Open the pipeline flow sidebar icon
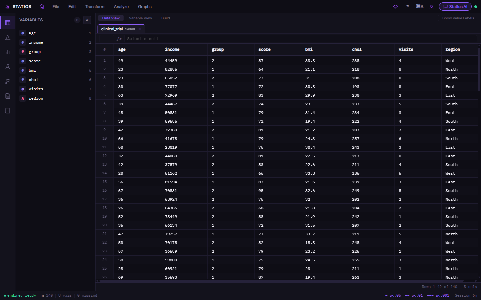This screenshot has height=300, width=481. click(x=8, y=81)
